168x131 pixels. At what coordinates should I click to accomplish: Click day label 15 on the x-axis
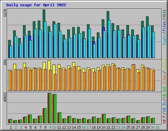pos(79,127)
